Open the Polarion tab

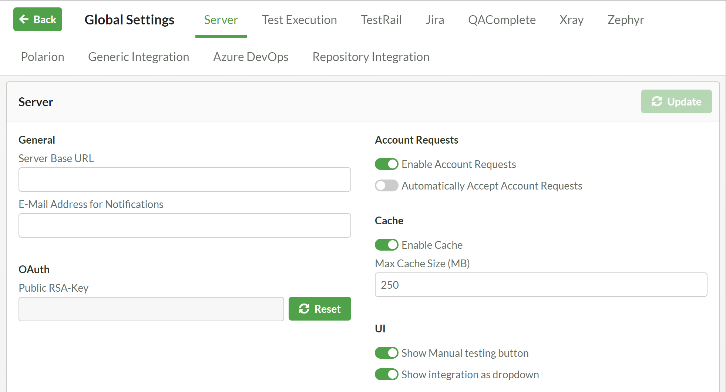[x=43, y=57]
